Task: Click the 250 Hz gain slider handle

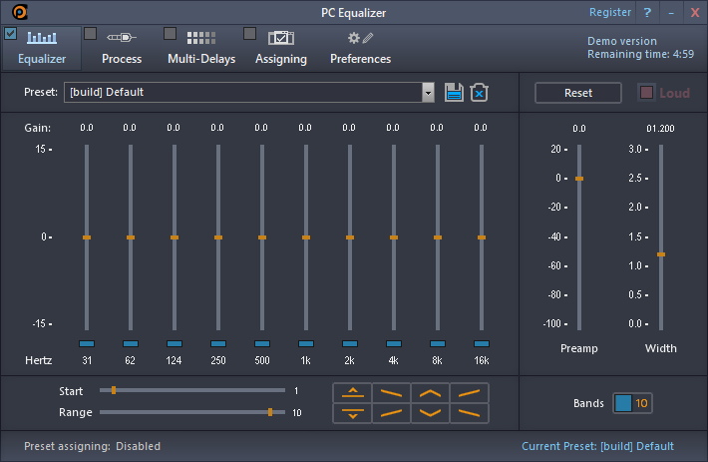Action: (x=218, y=237)
